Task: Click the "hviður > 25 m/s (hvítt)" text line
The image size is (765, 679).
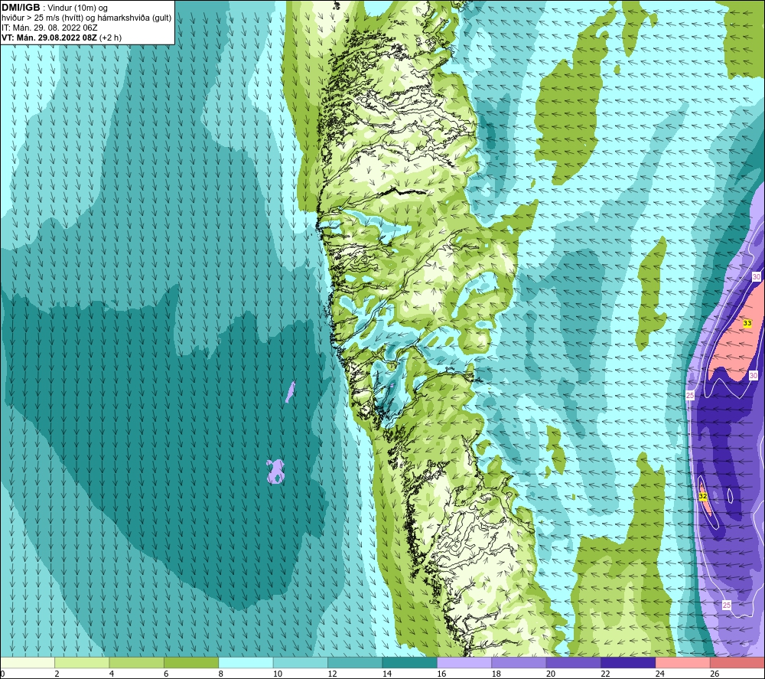Action: pos(42,18)
